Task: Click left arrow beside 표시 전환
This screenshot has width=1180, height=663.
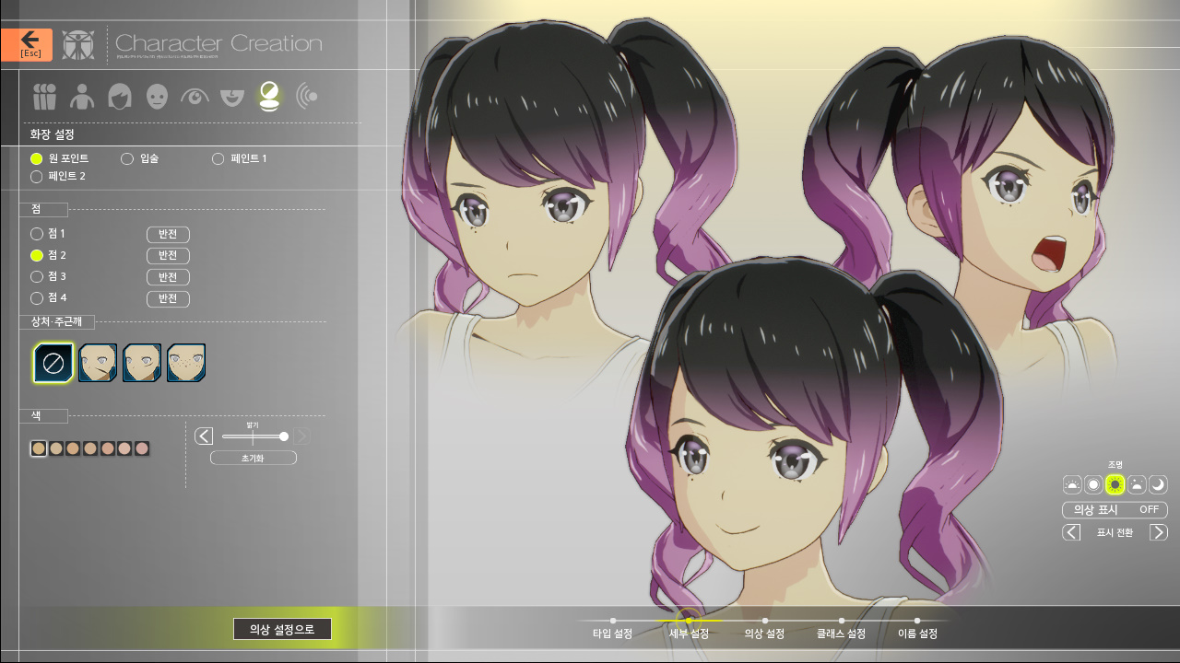Action: pyautogui.click(x=1071, y=532)
